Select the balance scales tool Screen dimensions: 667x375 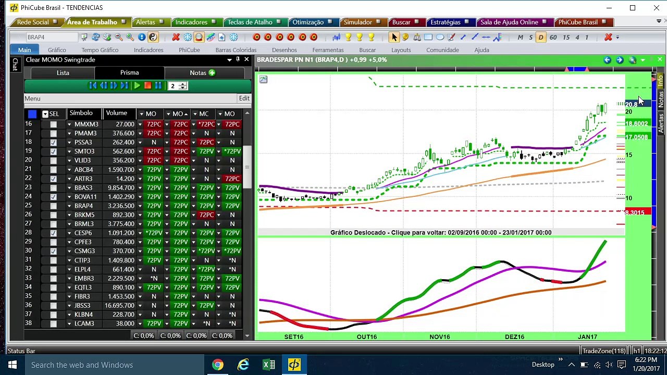pos(417,37)
